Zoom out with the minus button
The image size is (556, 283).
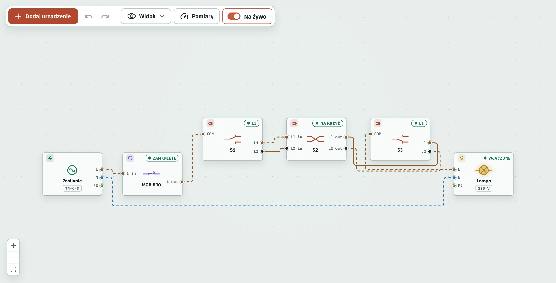tap(13, 257)
